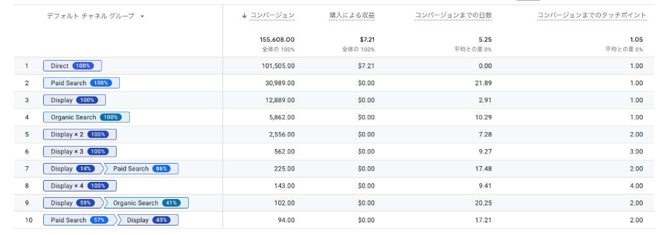
Task: Click the conversions cell 101,505.00
Action: 278,66
